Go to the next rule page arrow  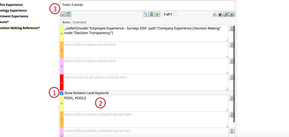pyautogui.click(x=175, y=14)
